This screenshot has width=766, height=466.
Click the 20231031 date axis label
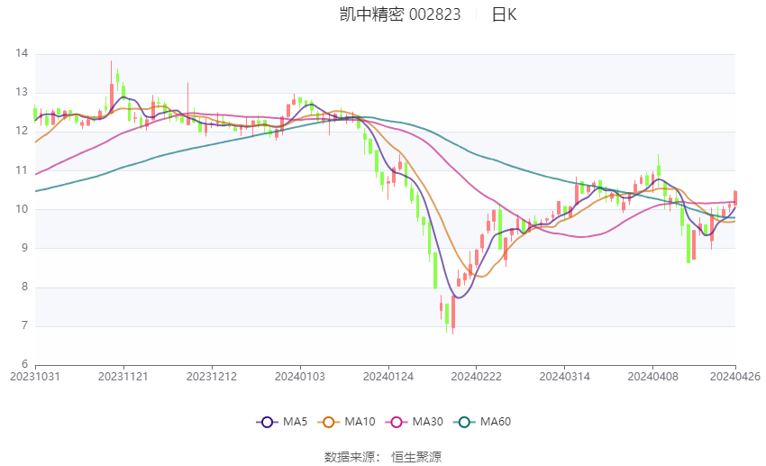pyautogui.click(x=35, y=377)
